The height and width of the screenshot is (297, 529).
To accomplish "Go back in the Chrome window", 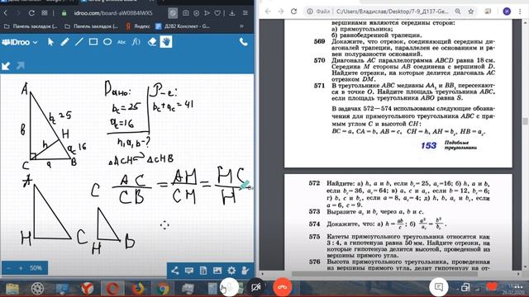I will click(268, 11).
